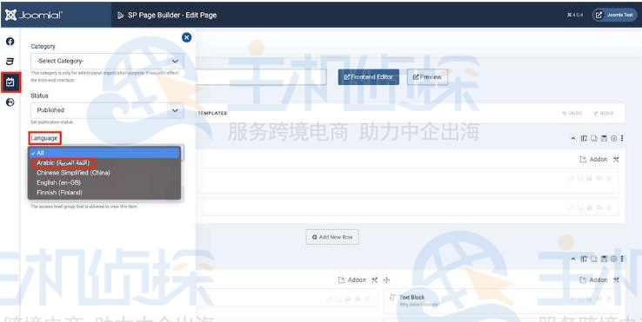
Task: Select the calendar publishing options icon
Action: tap(10, 82)
